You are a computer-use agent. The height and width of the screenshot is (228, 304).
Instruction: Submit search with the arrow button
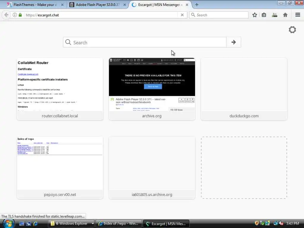pyautogui.click(x=234, y=42)
